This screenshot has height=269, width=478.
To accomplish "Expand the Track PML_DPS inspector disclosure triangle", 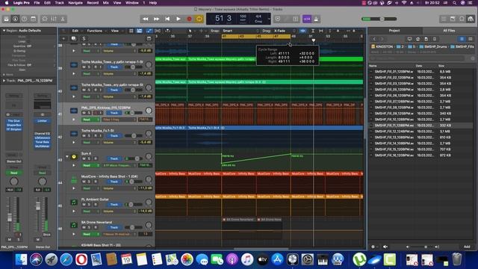I will 4,81.
